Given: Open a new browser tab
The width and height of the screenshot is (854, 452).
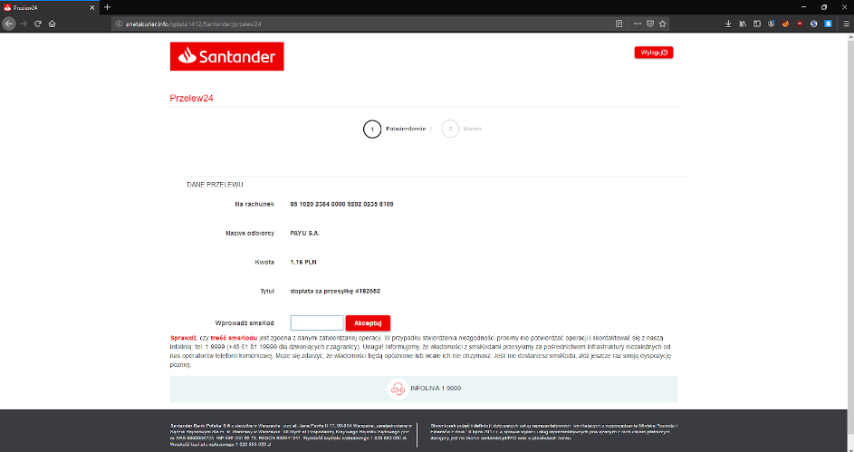Looking at the screenshot, I should pos(107,7).
